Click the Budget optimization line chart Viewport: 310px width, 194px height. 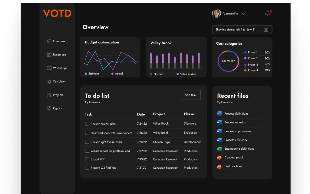click(110, 60)
